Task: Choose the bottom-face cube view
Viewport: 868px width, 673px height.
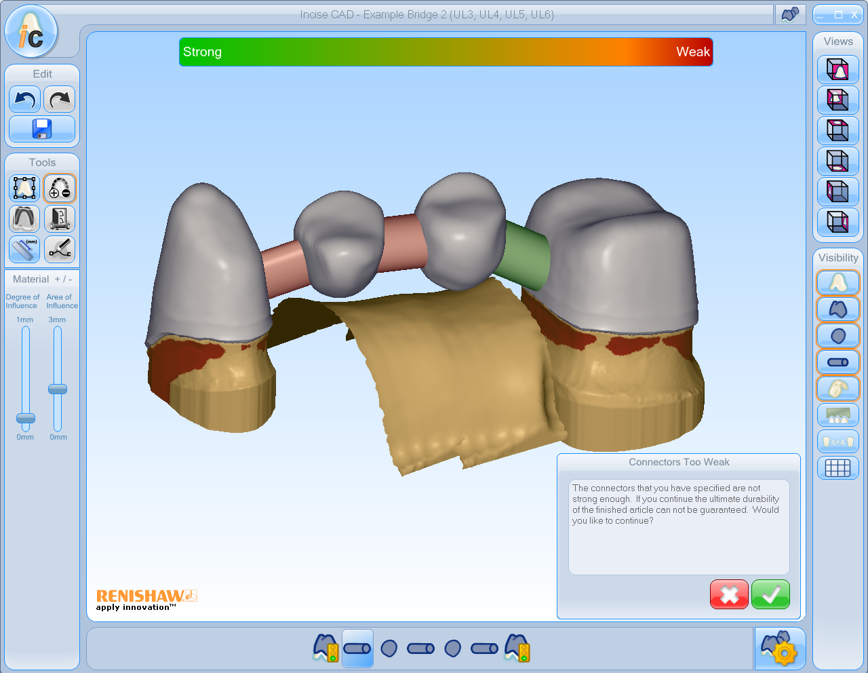Action: pos(838,161)
